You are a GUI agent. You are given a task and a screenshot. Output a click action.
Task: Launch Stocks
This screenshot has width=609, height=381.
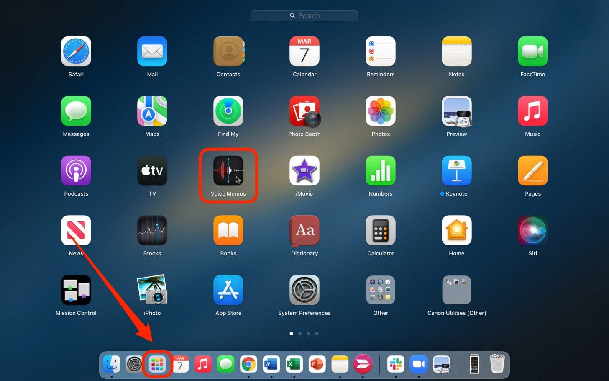(152, 230)
